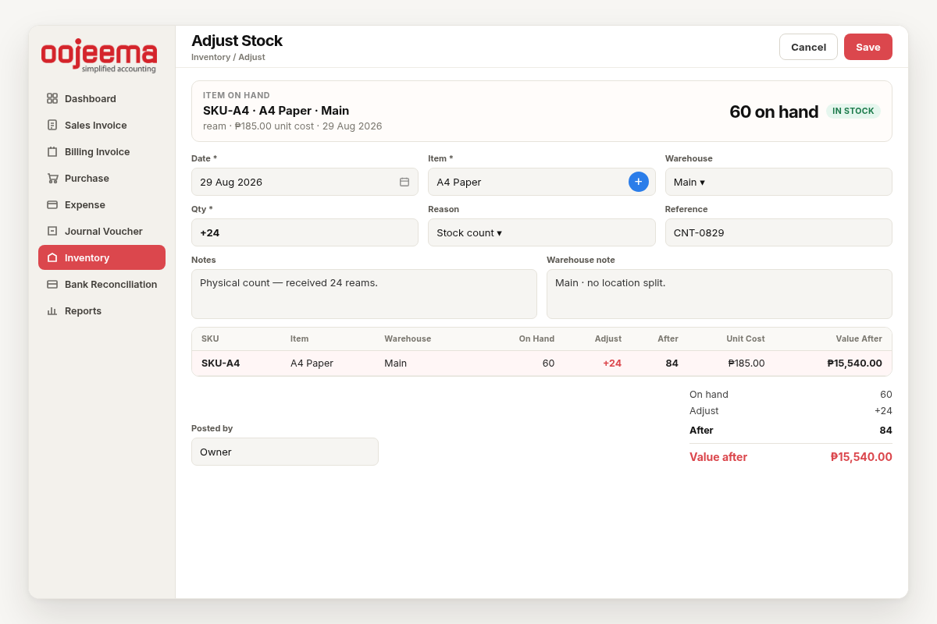The height and width of the screenshot is (624, 937).
Task: Open the Expense section
Action: coord(102,204)
